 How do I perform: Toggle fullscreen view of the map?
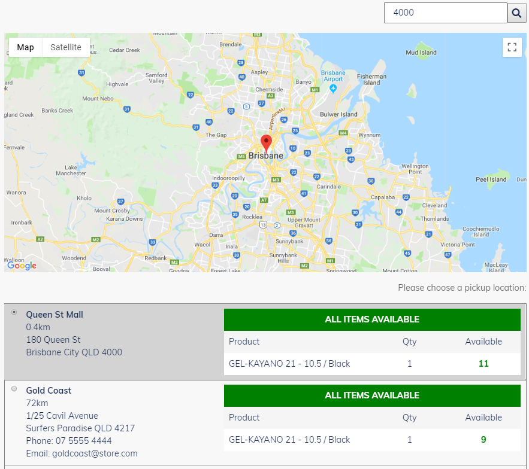(512, 47)
